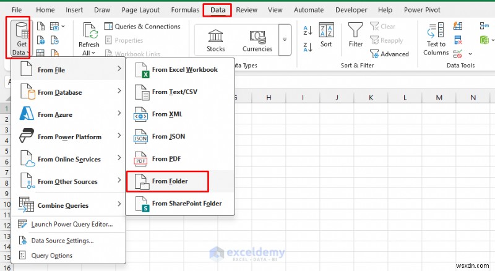495x271 pixels.
Task: Choose From JSON option
Action: pos(180,137)
